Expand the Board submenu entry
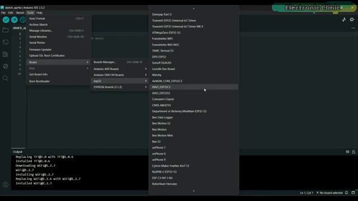The height and width of the screenshot is (201, 358). pyautogui.click(x=58, y=62)
